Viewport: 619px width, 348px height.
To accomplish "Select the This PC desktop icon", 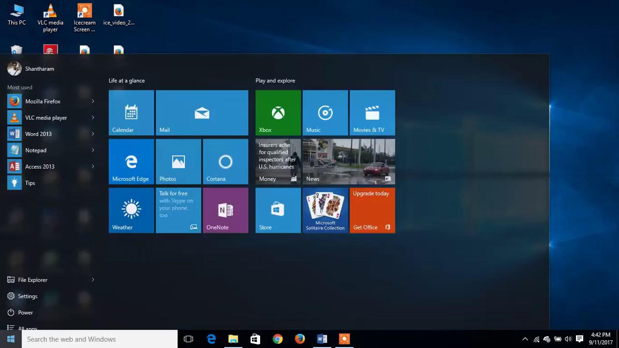I will pyautogui.click(x=16, y=15).
